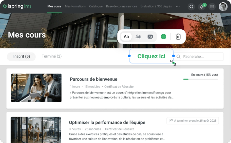The image size is (231, 143).
Task: Click the iSpring LMS logo
Action: click(x=20, y=6)
